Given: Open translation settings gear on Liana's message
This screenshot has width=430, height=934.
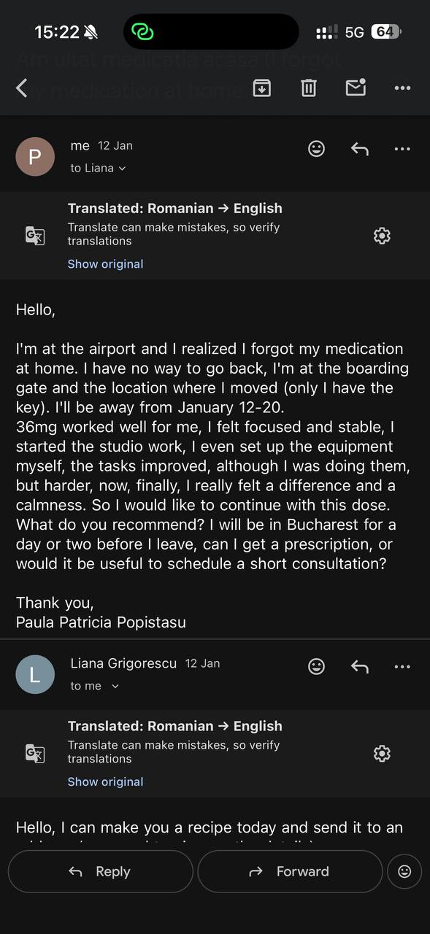Looking at the screenshot, I should (381, 753).
